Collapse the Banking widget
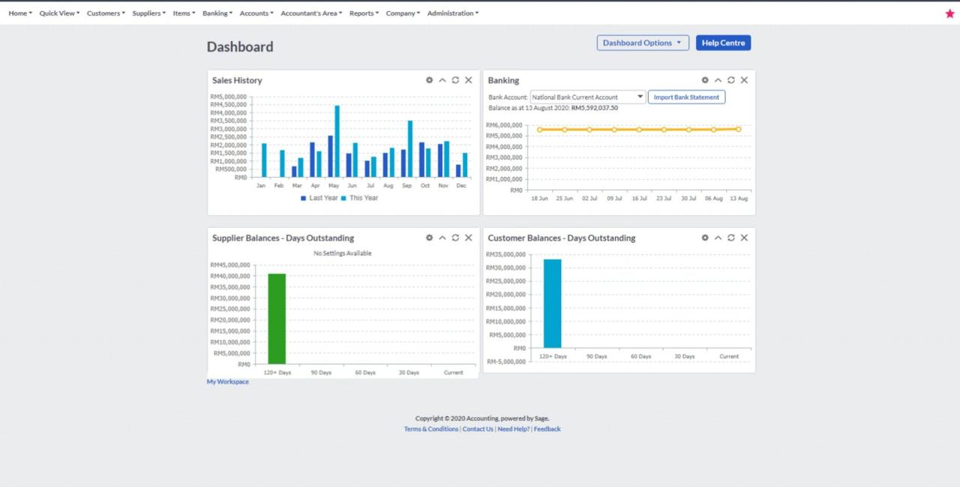The height and width of the screenshot is (487, 960). coord(718,80)
